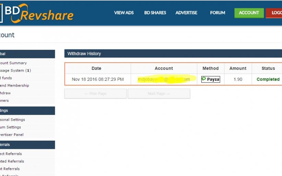Open Direct Referrals in the sidebar

[11, 154]
